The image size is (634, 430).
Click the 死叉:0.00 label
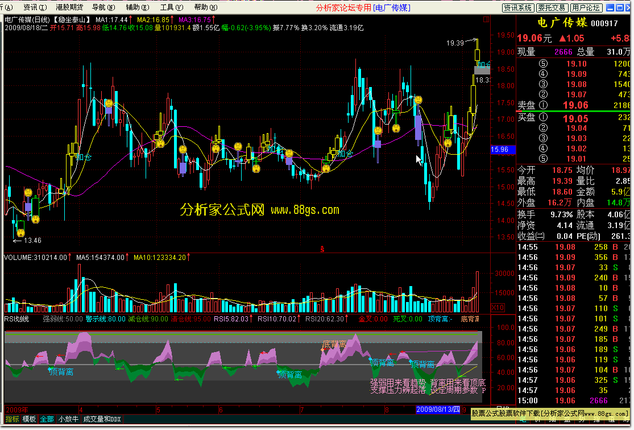point(408,319)
